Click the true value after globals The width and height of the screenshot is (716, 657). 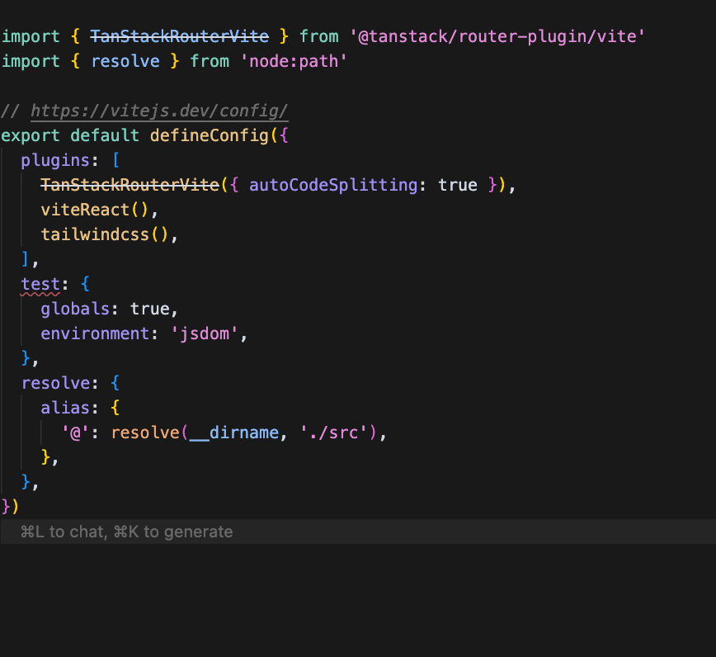coord(149,309)
